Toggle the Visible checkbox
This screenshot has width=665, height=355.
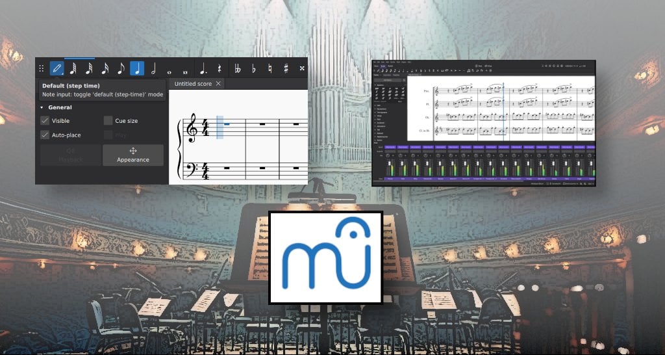pos(45,120)
